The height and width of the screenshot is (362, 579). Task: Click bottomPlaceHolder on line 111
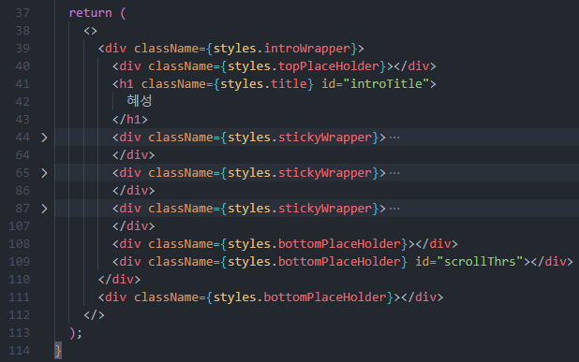tap(325, 297)
